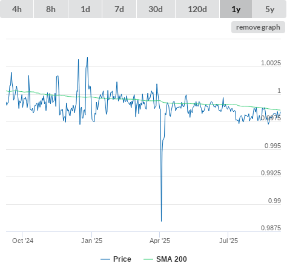This screenshot has height=275, width=287.
Task: Click the green SMA 200 legend line marker
Action: tap(148, 259)
